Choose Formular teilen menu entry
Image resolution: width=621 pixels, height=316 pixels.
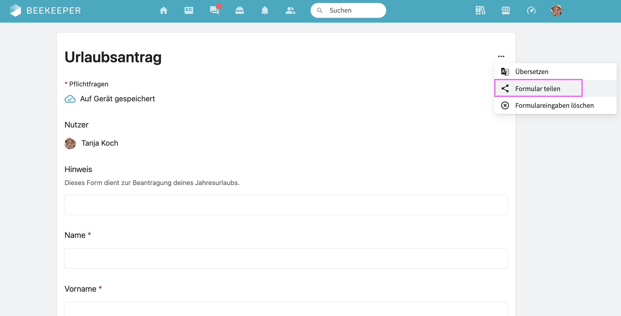click(537, 89)
